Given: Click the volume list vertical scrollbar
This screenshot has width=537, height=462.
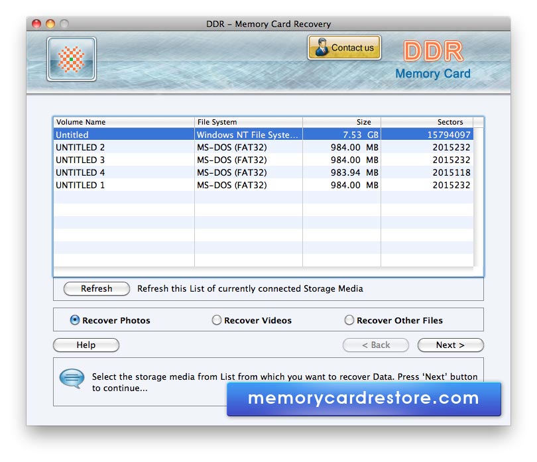Looking at the screenshot, I should [479, 197].
